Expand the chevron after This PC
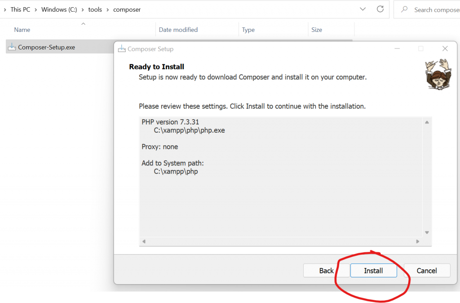The width and height of the screenshot is (460, 303). [x=36, y=10]
